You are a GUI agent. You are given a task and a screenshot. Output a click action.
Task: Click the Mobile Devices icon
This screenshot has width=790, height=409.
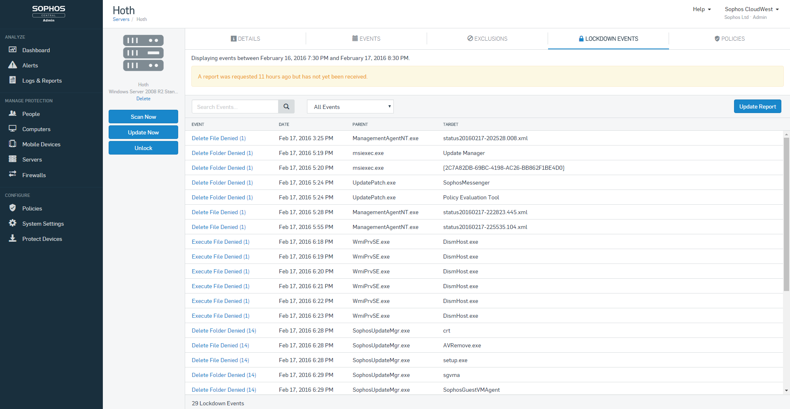click(x=13, y=144)
